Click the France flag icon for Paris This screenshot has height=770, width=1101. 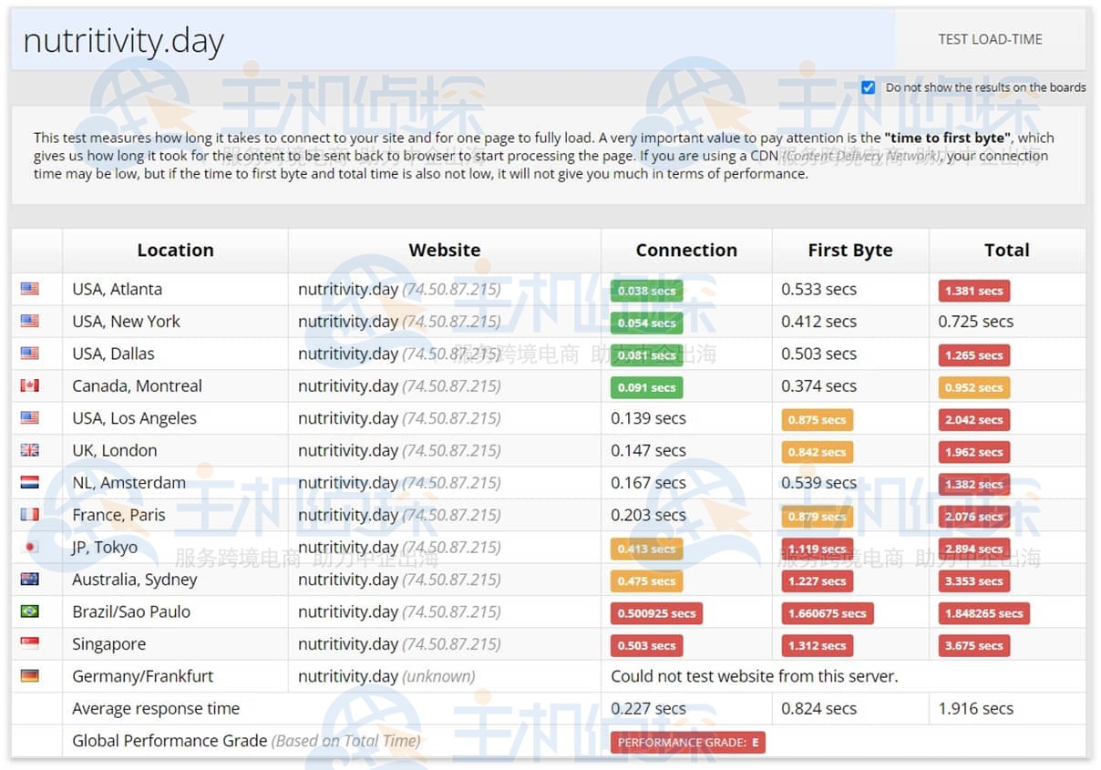click(30, 515)
